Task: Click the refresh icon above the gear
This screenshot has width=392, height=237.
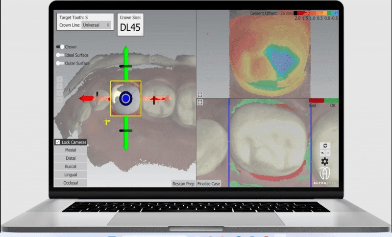Action: pos(323,146)
